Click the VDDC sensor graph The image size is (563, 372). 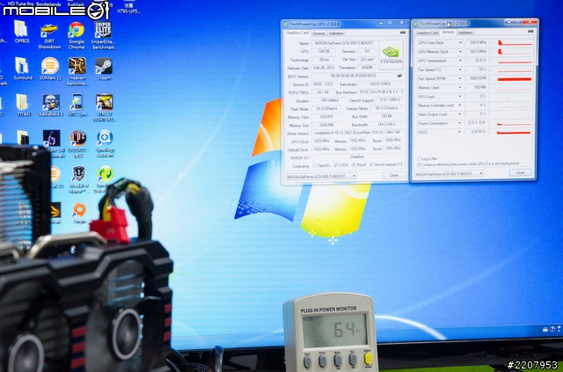tap(510, 132)
